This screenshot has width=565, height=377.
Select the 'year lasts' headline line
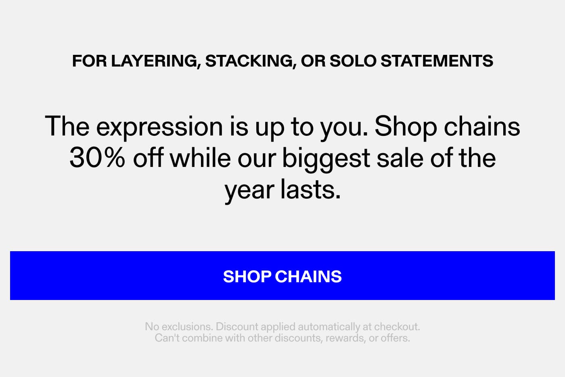point(282,188)
